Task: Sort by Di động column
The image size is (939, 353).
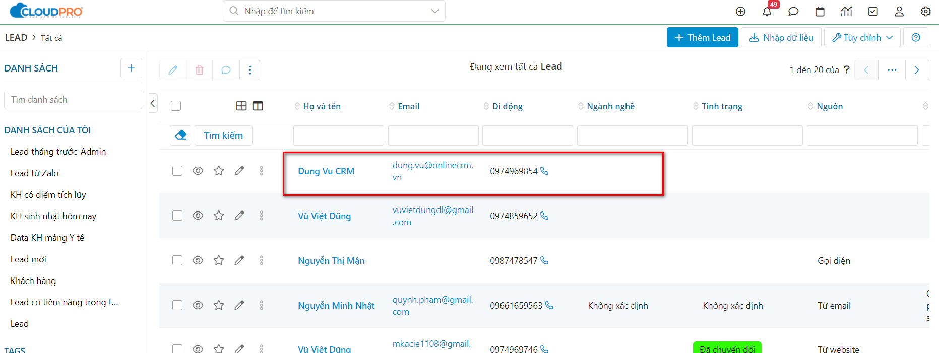Action: 503,106
